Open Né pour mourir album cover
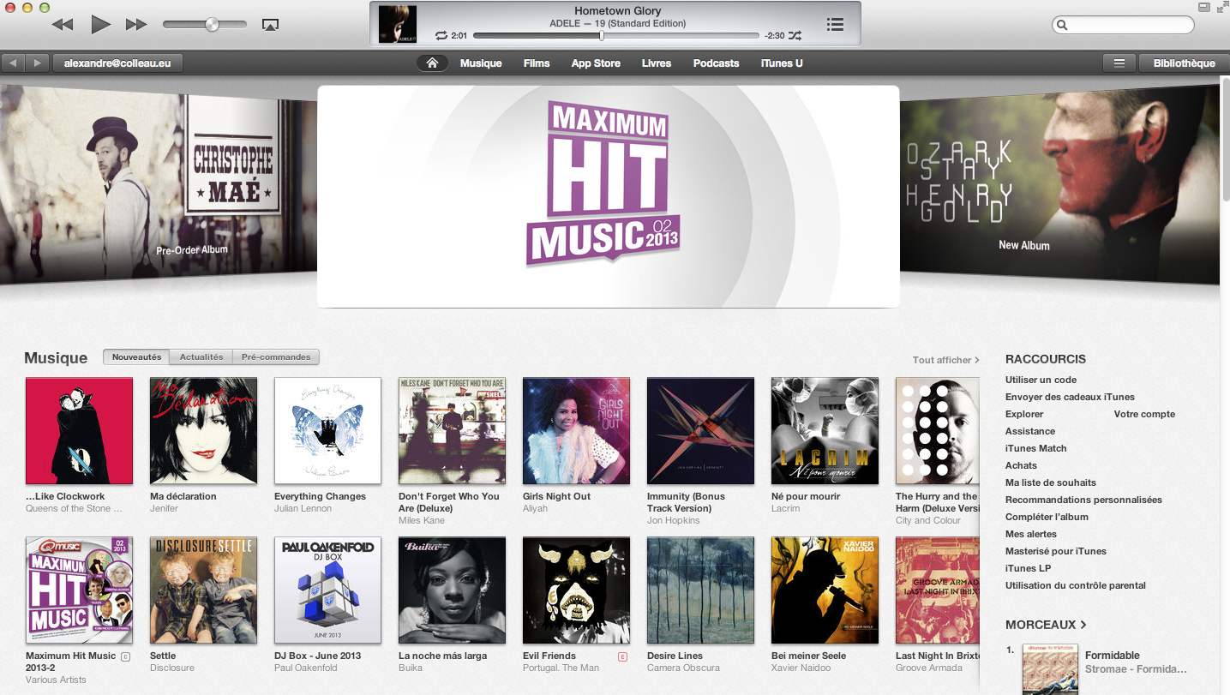 pyautogui.click(x=825, y=431)
